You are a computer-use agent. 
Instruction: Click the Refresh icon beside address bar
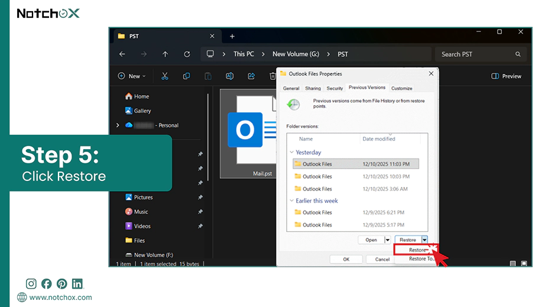[187, 54]
